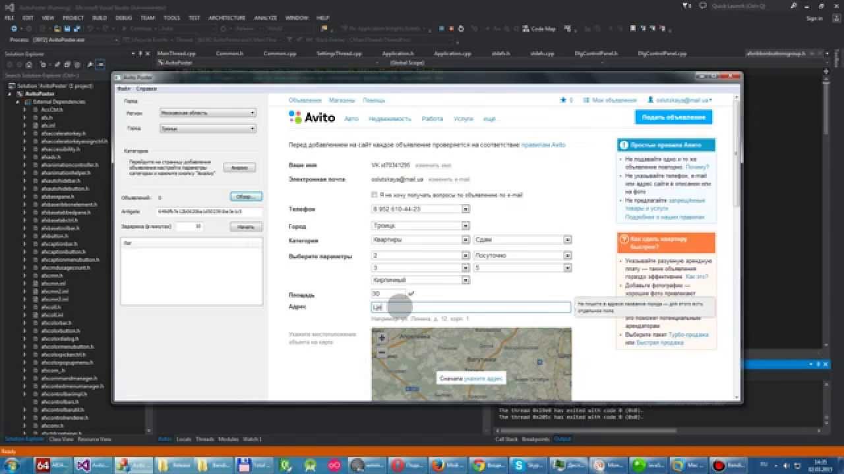Open the Недвижимость link
Image resolution: width=844 pixels, height=474 pixels.
(390, 119)
